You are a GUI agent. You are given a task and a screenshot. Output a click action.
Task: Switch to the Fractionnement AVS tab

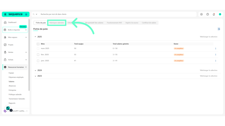[x=114, y=23]
